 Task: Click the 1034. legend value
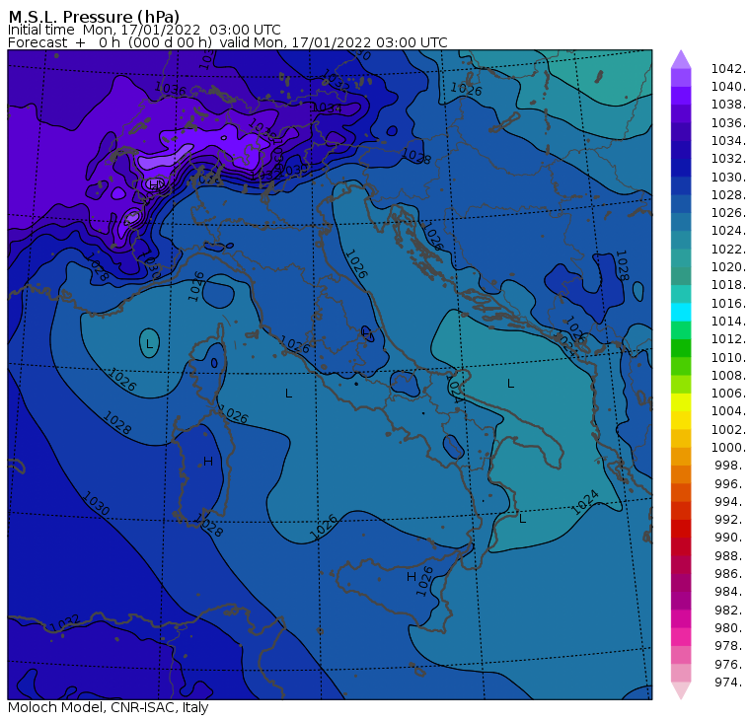tap(728, 141)
